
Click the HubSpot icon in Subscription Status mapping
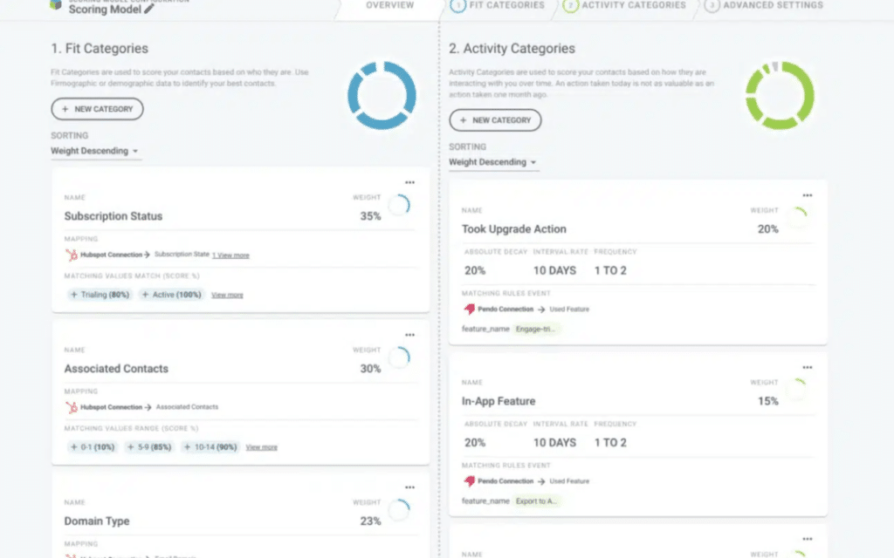pyautogui.click(x=72, y=255)
